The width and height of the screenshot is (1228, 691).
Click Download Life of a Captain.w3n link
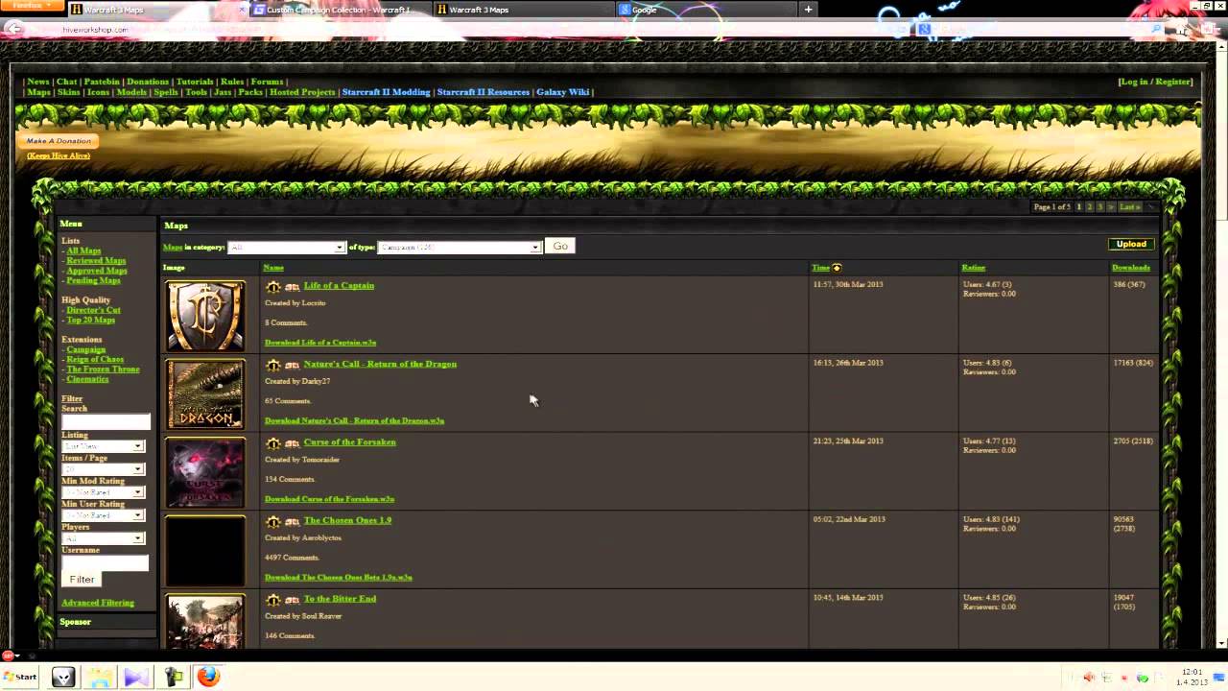pyautogui.click(x=320, y=343)
